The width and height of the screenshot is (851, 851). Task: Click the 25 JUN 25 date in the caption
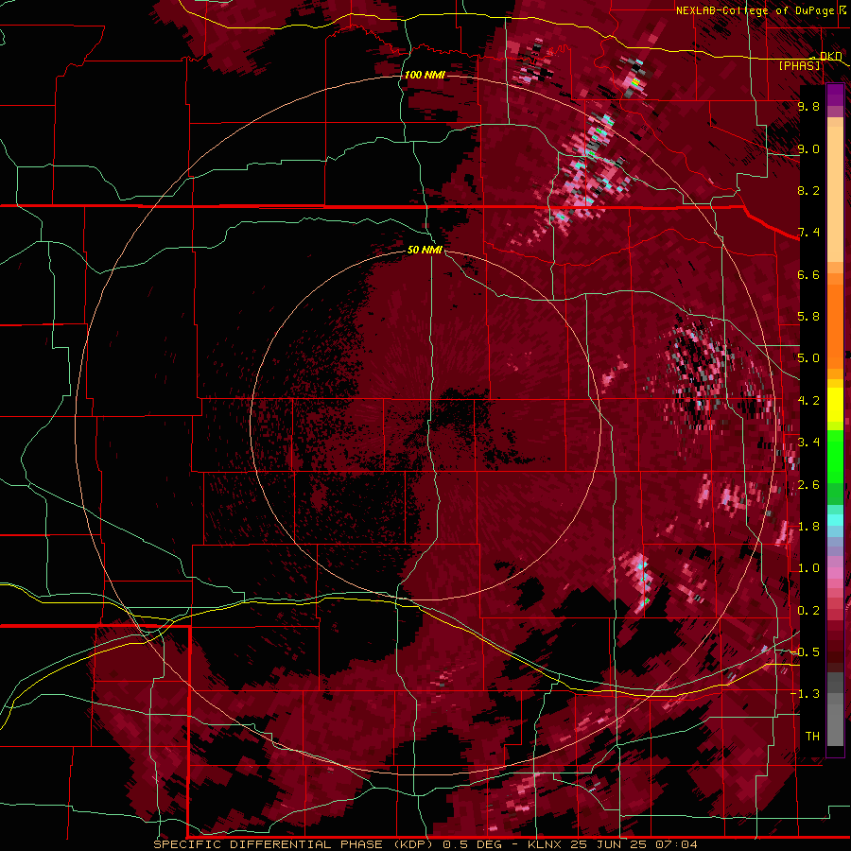[608, 844]
